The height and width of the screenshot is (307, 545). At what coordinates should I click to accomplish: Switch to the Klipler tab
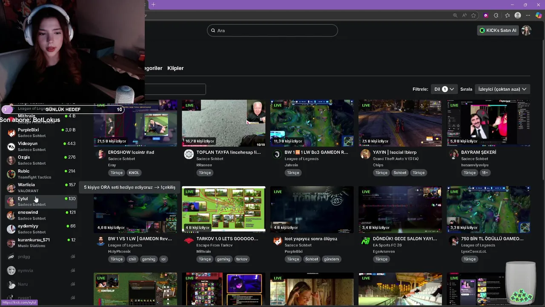175,68
